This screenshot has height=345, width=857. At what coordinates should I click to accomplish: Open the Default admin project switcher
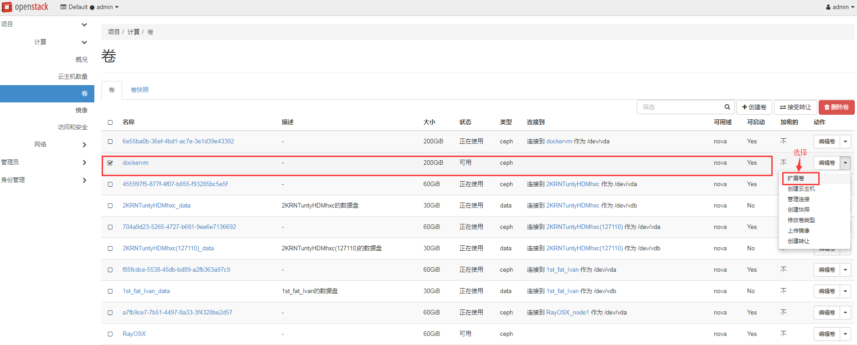[x=89, y=7]
